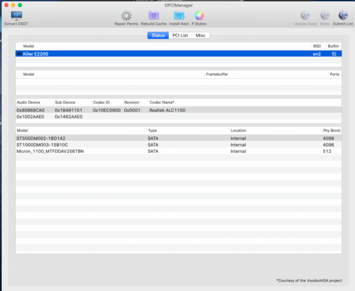This screenshot has height=291, width=355.
Task: Click the ethernet icon beside Killer E2200
Action: point(20,53)
